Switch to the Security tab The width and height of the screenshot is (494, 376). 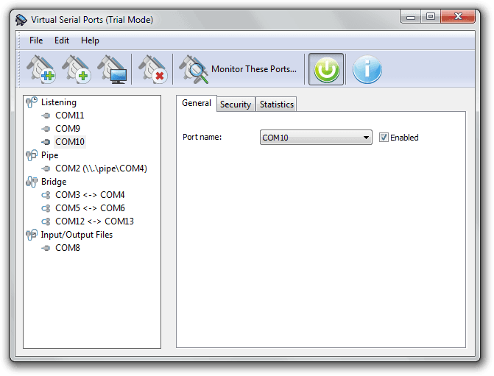tap(236, 104)
